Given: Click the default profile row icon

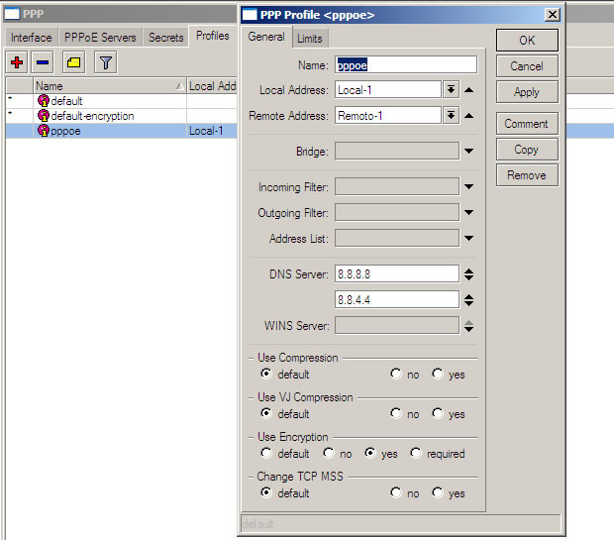Looking at the screenshot, I should point(43,101).
